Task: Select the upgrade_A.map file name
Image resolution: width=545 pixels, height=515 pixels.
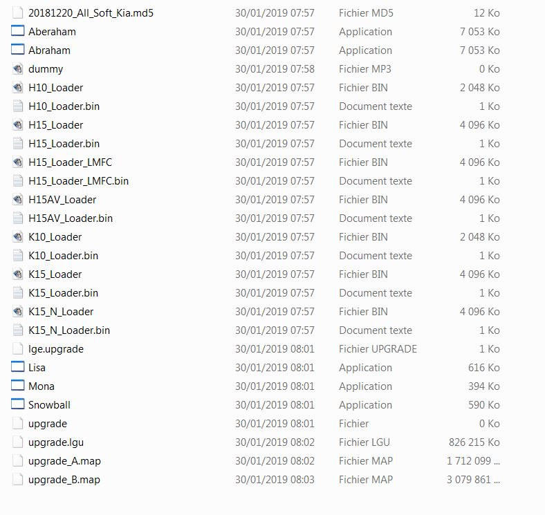Action: [64, 461]
